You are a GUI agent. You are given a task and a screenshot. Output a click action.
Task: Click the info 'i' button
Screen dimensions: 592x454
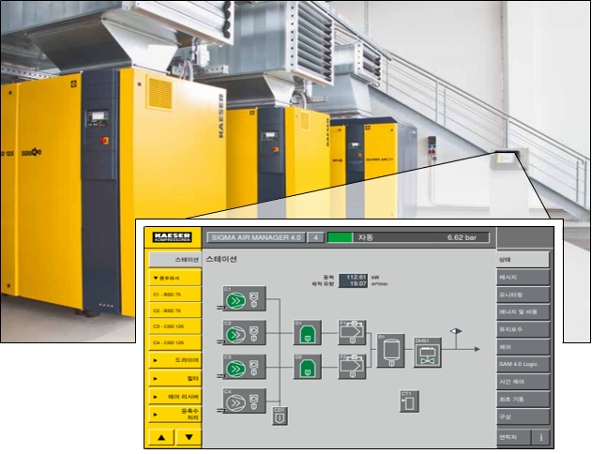(540, 437)
